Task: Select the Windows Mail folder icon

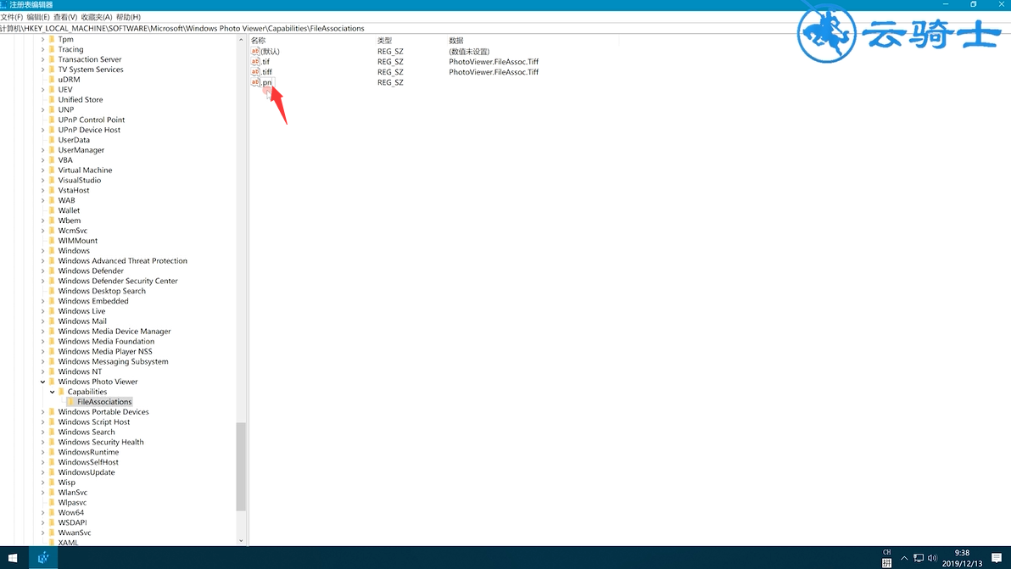Action: tap(53, 321)
